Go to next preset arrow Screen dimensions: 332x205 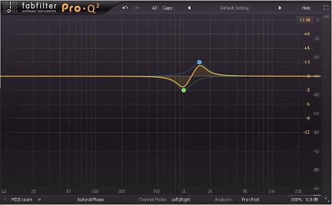tap(280, 8)
